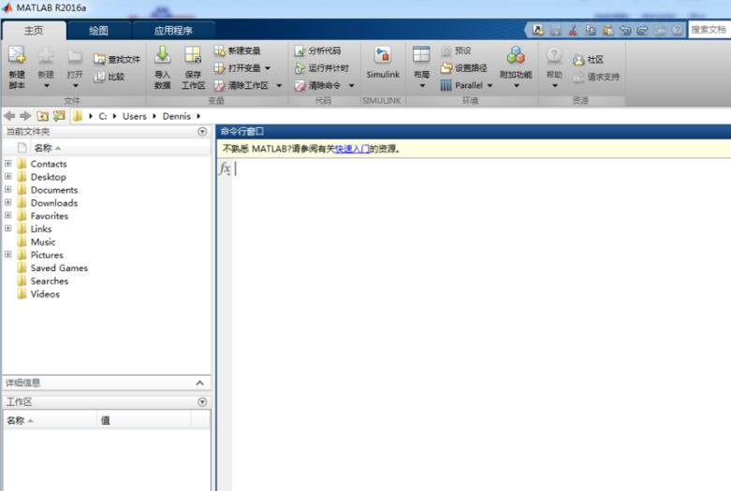Click in the command window prompt
The image size is (731, 491).
click(x=480, y=168)
